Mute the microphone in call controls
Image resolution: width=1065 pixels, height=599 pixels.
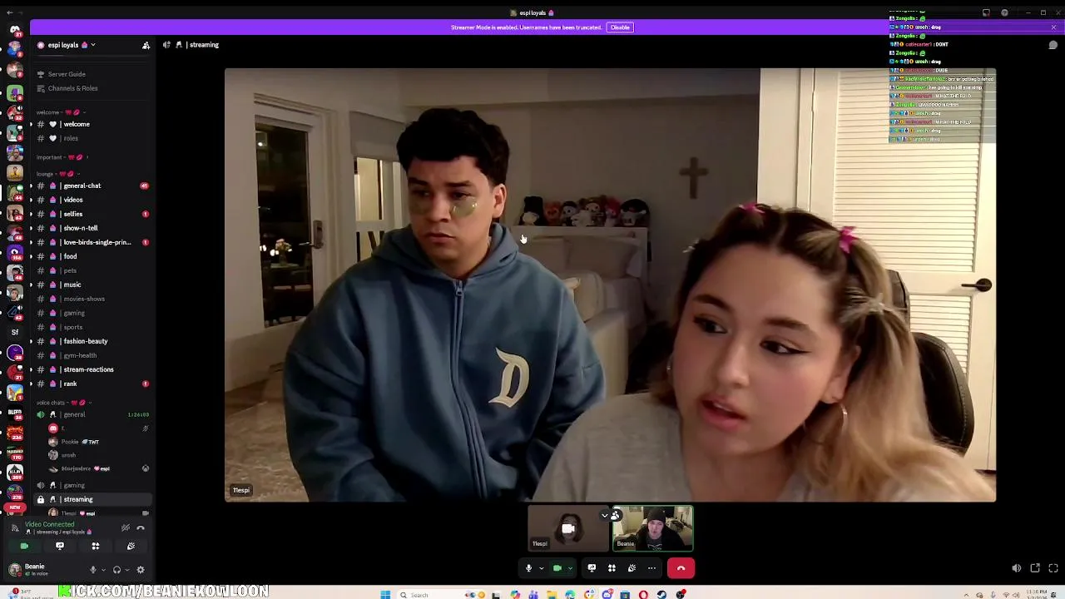click(528, 568)
